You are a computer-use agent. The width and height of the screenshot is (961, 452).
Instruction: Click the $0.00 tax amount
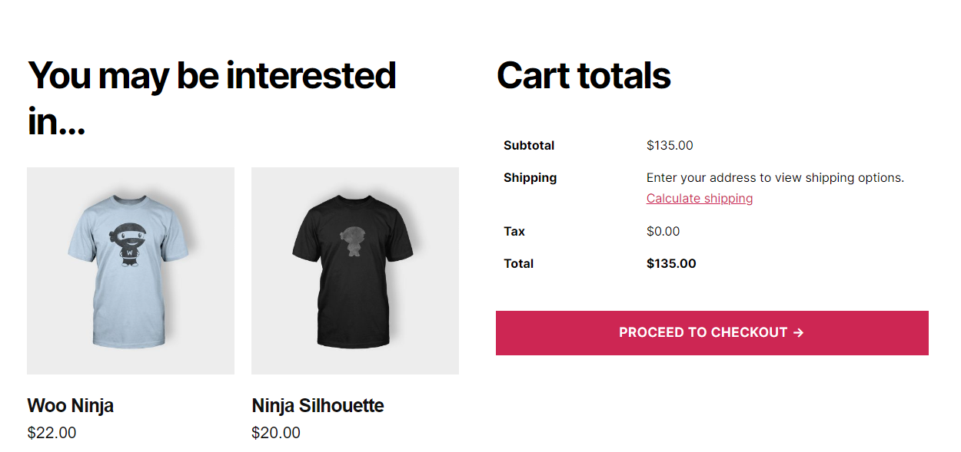(x=663, y=232)
